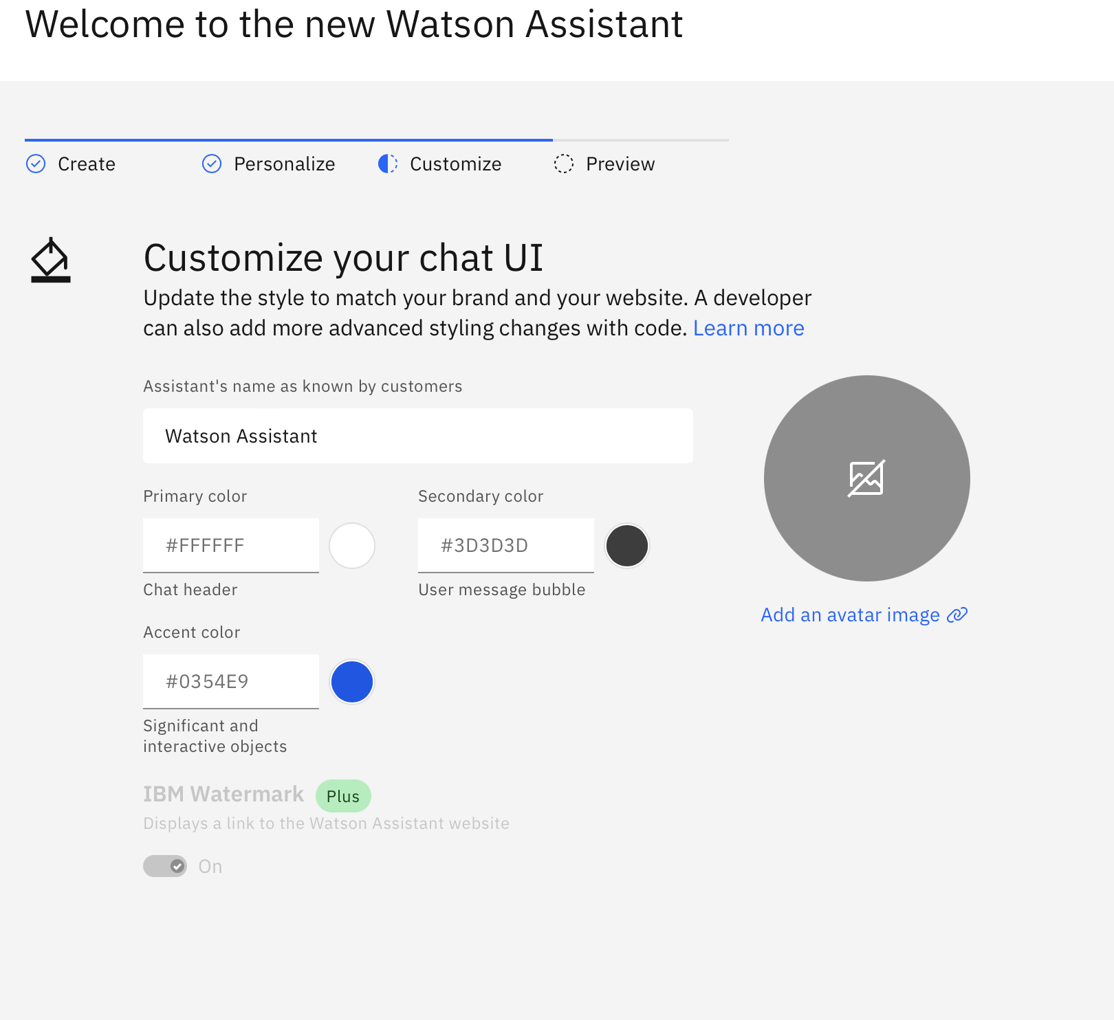Click the half-filled circle Customize step icon
Screen dimensions: 1114x1020
point(387,164)
